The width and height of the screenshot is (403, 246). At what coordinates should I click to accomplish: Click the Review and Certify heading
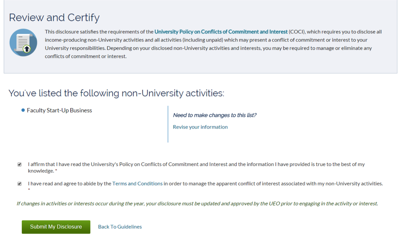pyautogui.click(x=54, y=18)
